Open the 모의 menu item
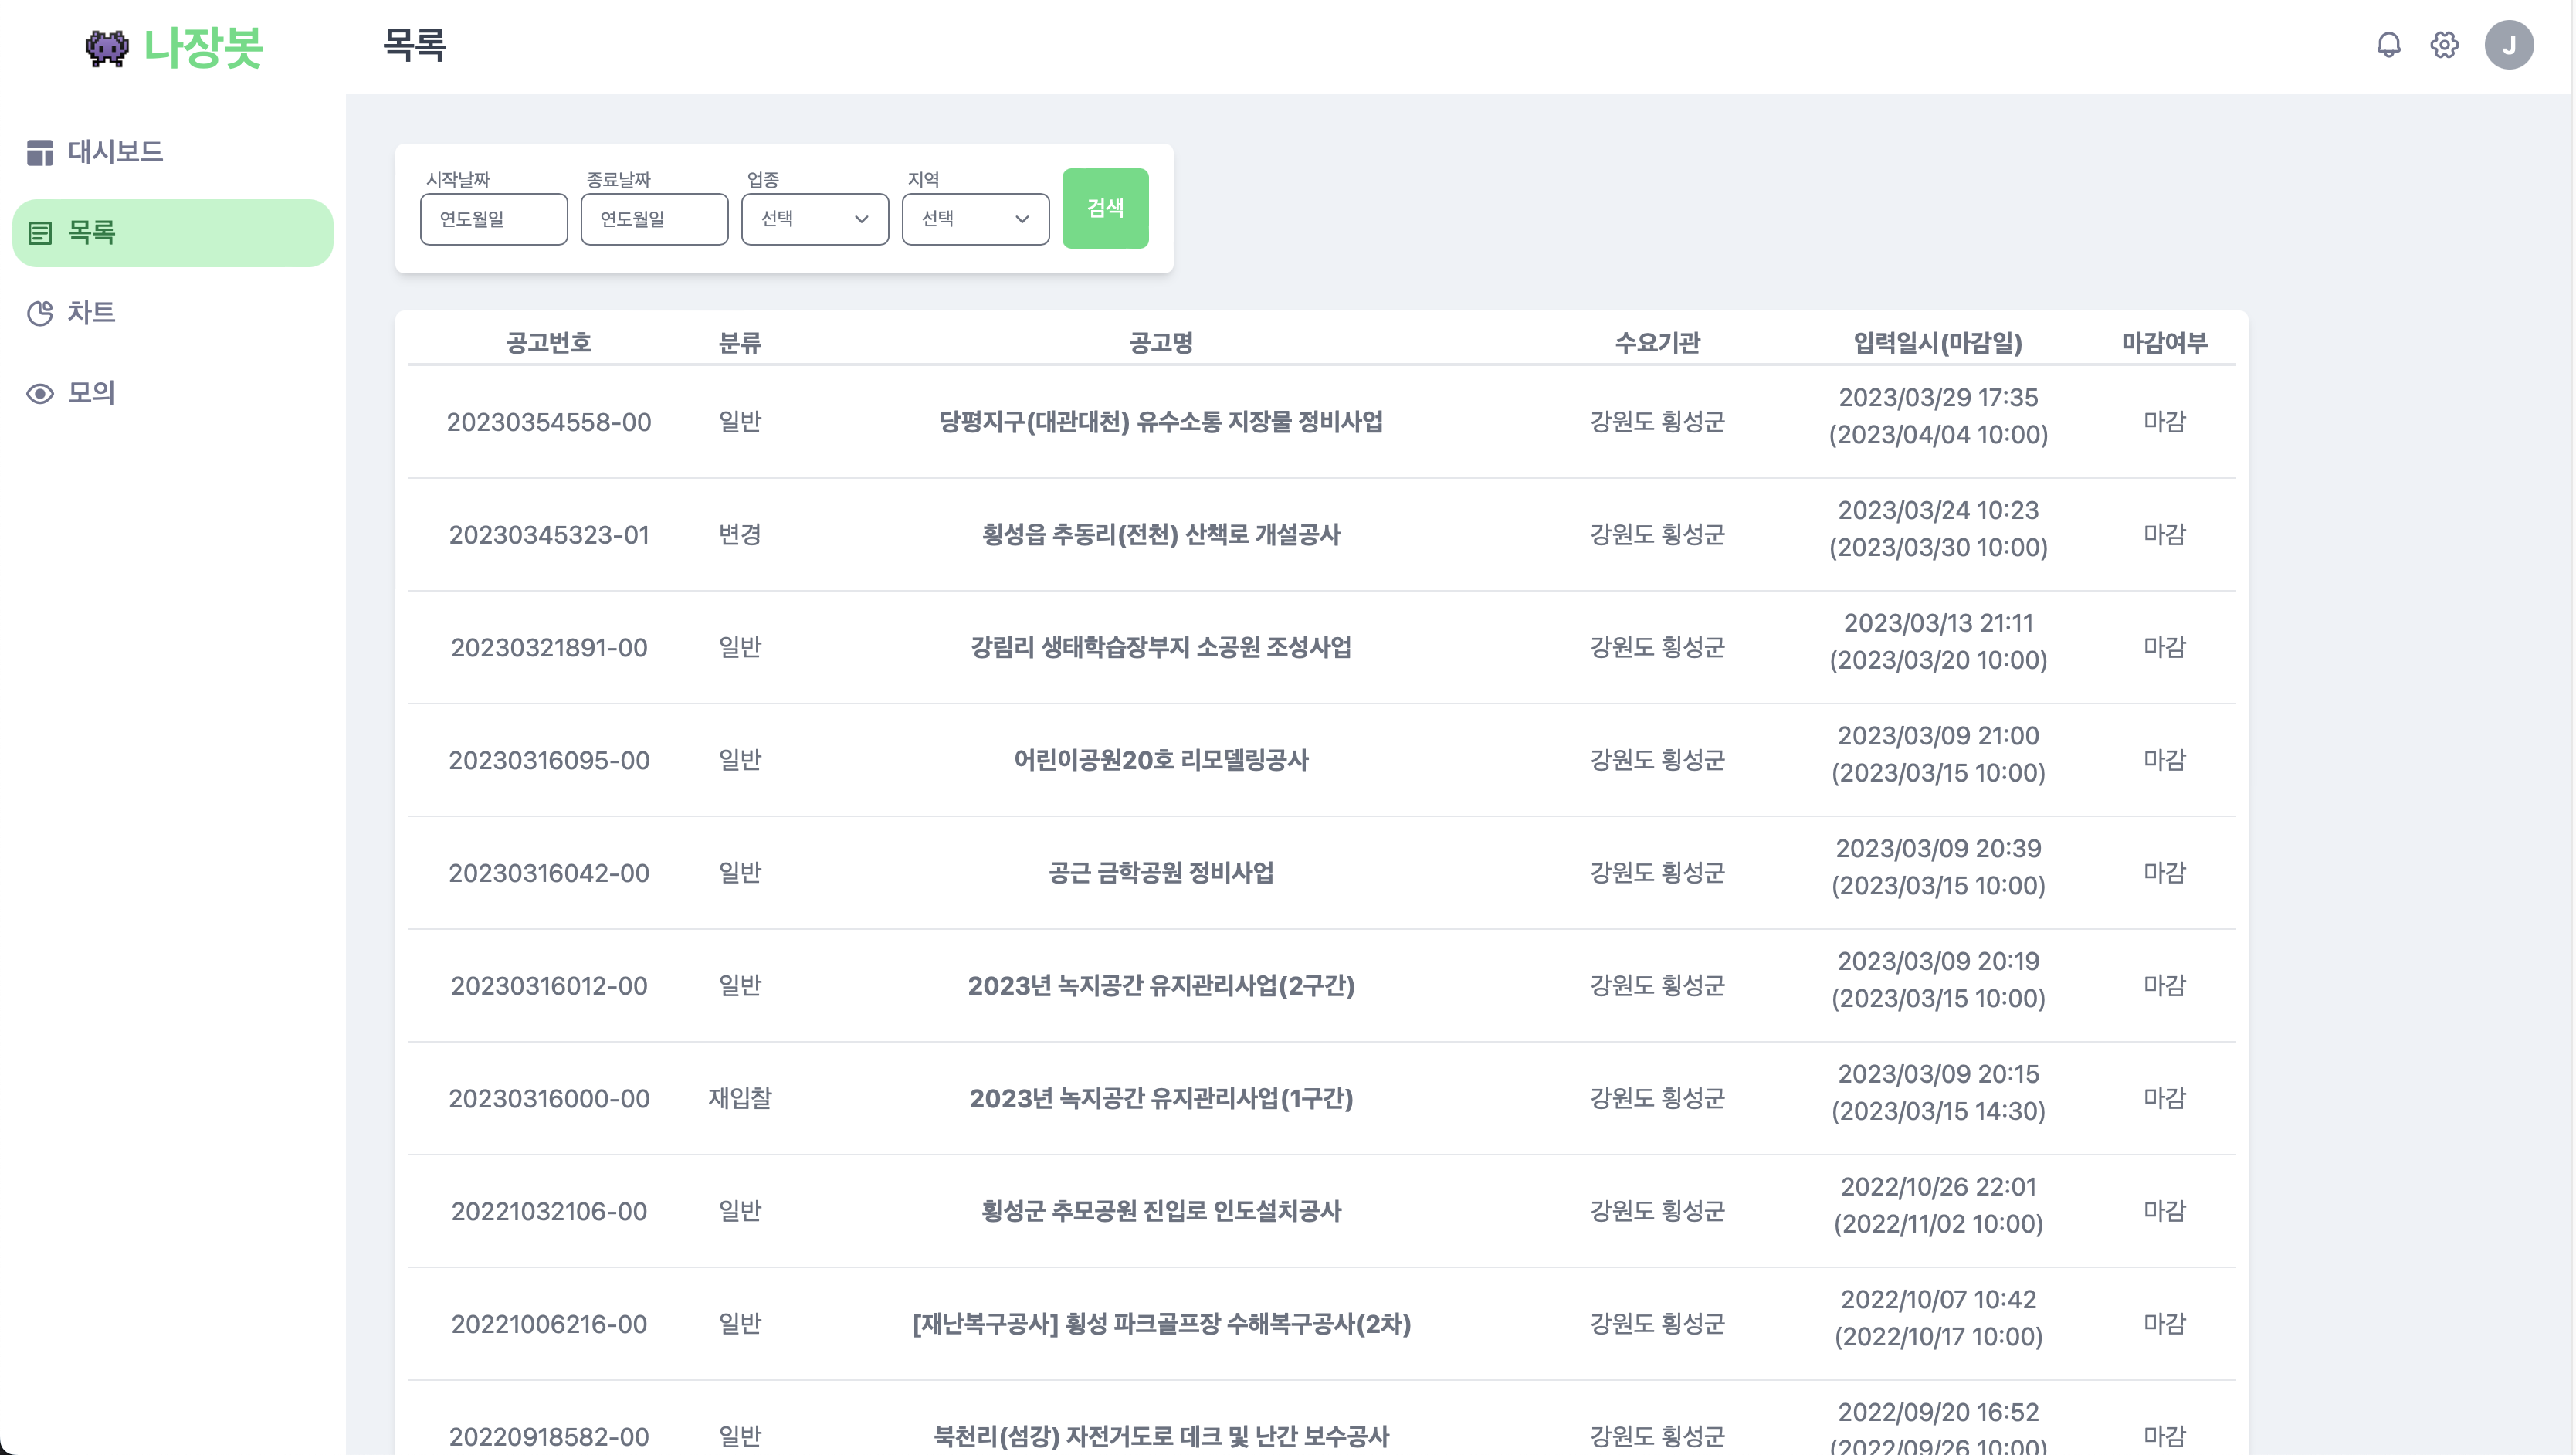Screen dimensions: 2576x1455 [x=91, y=393]
